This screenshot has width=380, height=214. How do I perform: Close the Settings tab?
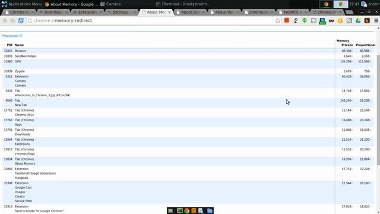click(x=135, y=12)
